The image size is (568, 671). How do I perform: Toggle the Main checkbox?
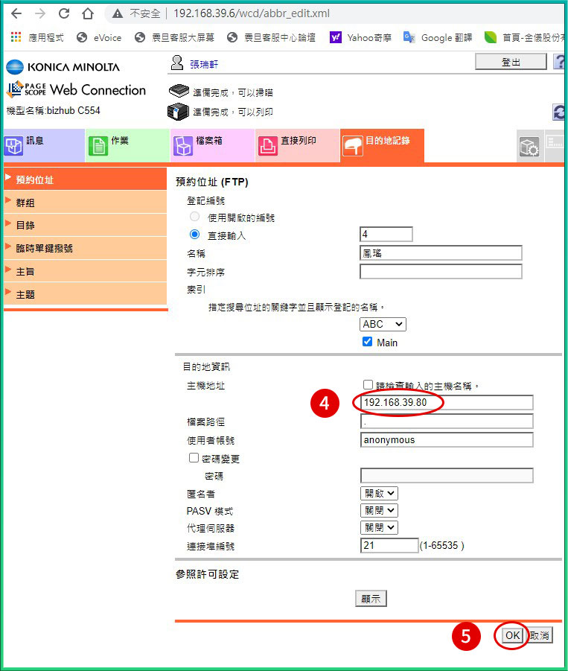[x=368, y=342]
